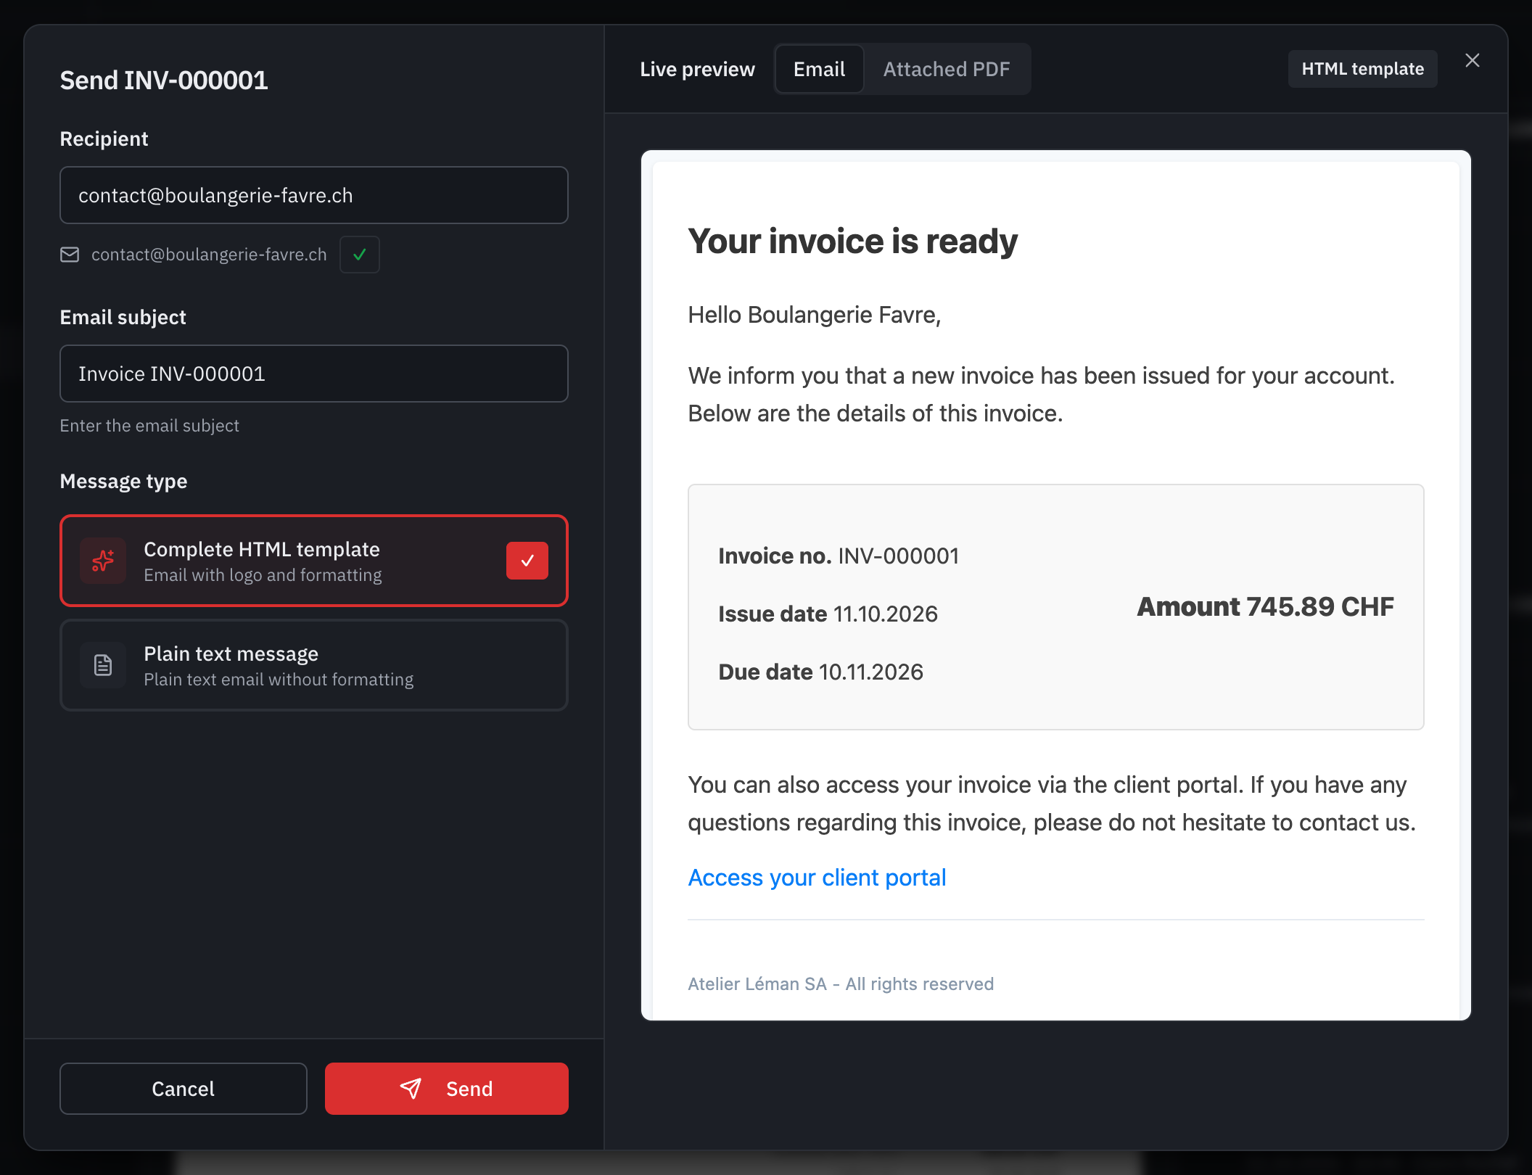Open the Access your client portal link
Screen dimensions: 1532x1175
point(817,878)
